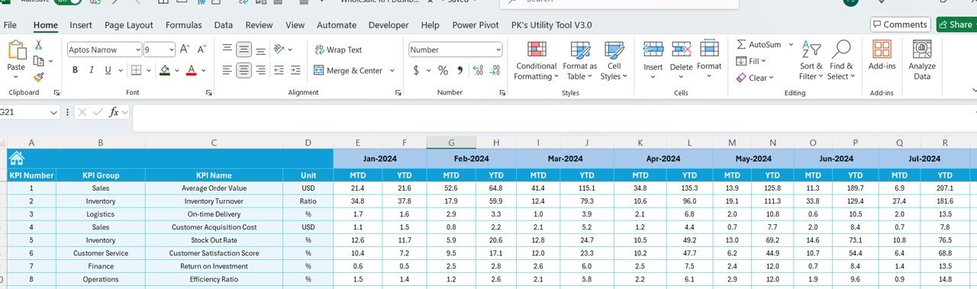The width and height of the screenshot is (977, 289).
Task: Open the Name Box dropdown arrow
Action: point(53,112)
